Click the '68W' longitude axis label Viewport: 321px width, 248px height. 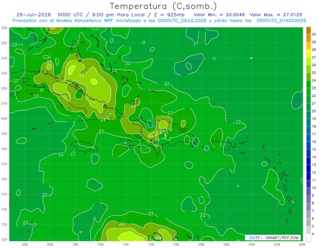[201, 244]
